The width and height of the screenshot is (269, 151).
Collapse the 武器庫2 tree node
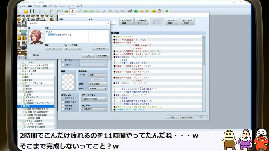click(x=22, y=100)
